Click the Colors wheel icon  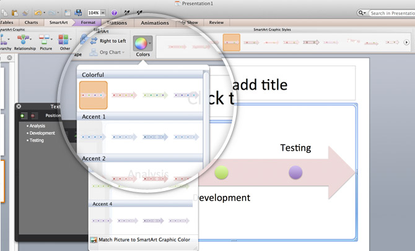coord(141,43)
